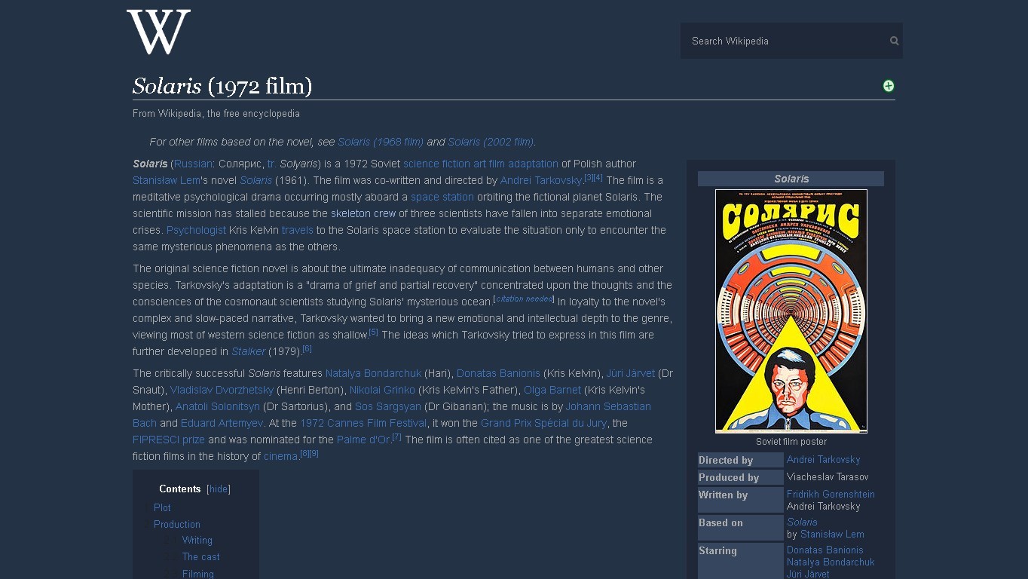Click the Wikipedia W logo
The height and width of the screenshot is (579, 1028).
[x=158, y=32]
